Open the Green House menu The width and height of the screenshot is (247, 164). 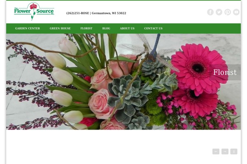pos(60,28)
